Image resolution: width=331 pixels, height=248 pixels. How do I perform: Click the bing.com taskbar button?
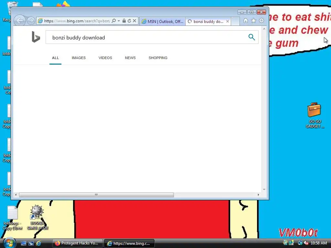tap(129, 243)
